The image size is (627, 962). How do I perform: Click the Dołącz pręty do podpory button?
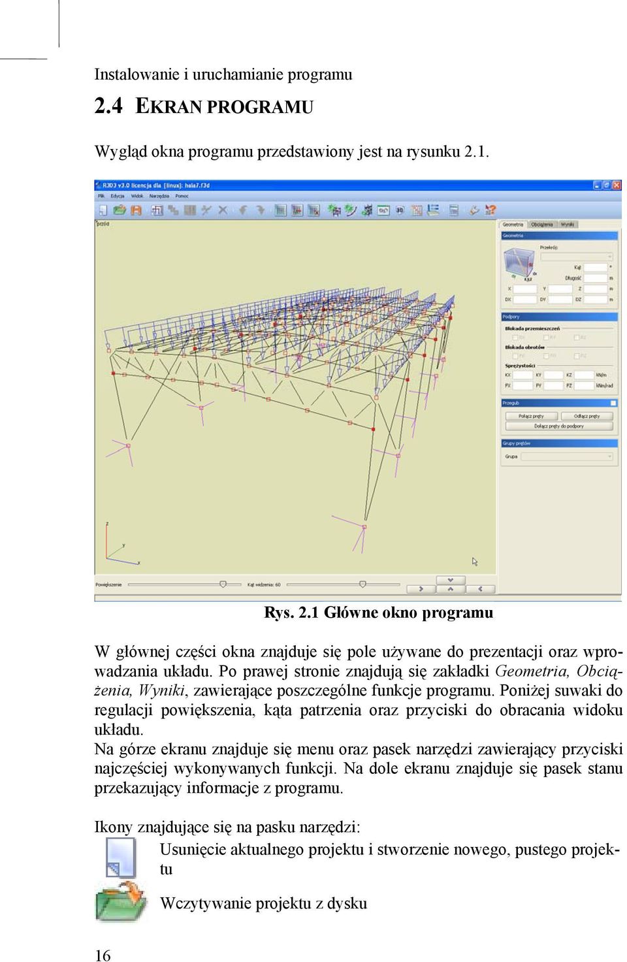coord(559,426)
